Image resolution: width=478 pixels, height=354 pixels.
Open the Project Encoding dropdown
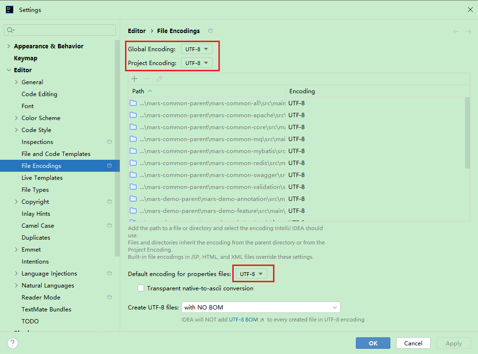point(196,63)
